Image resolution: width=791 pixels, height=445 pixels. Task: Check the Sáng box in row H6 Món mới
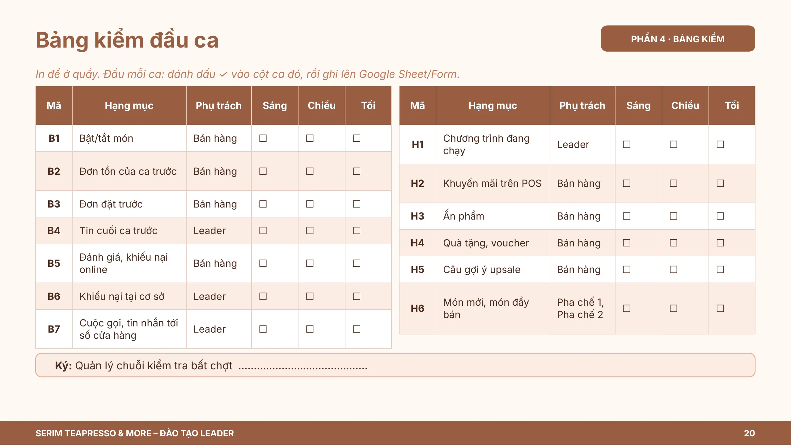(x=627, y=308)
